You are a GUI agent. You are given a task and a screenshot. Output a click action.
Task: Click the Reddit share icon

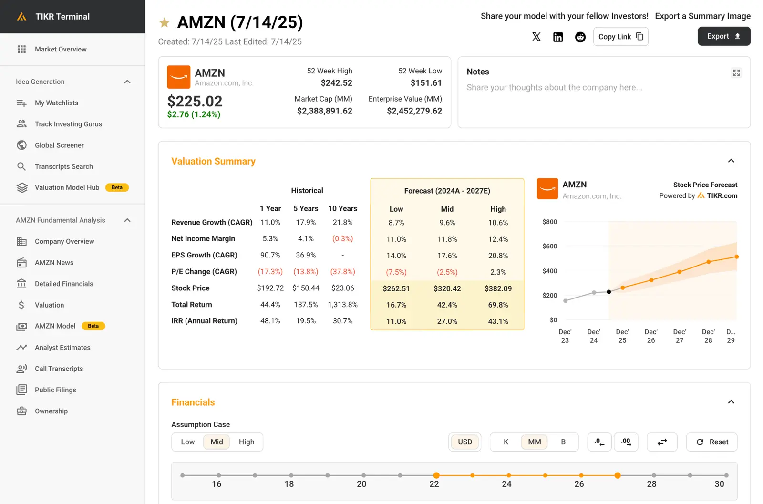580,37
